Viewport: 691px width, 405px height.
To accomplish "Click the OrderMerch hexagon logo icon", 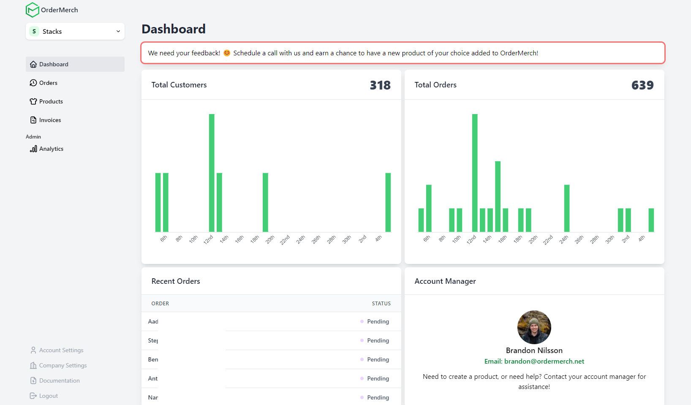I will click(32, 10).
